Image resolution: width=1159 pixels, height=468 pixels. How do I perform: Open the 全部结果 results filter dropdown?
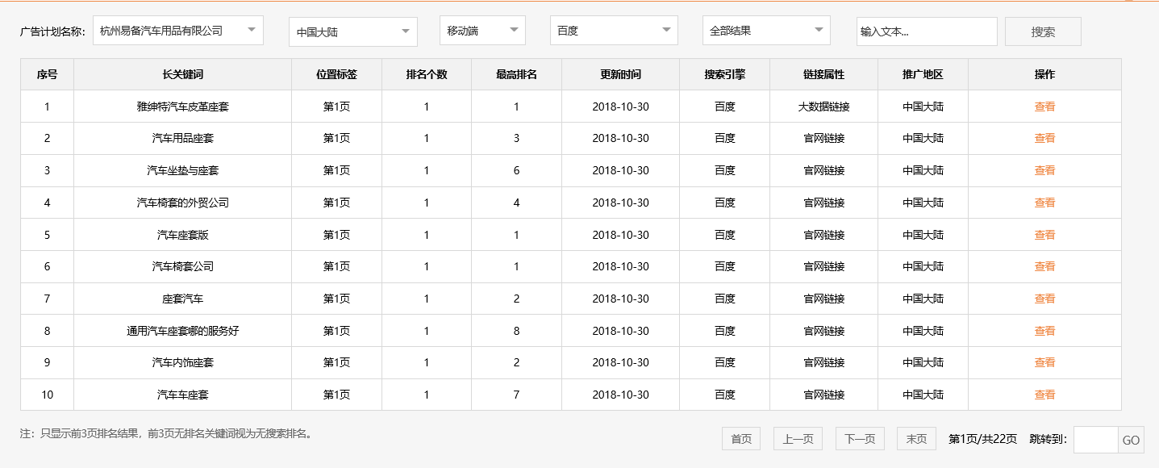(765, 31)
